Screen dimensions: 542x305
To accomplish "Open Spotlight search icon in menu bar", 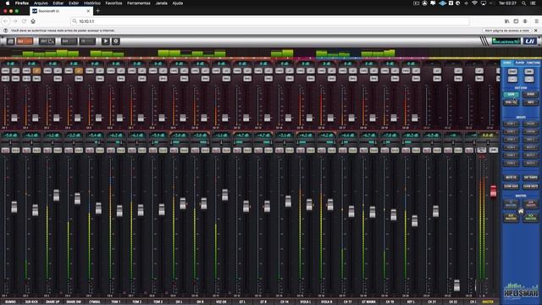I will 524,3.
